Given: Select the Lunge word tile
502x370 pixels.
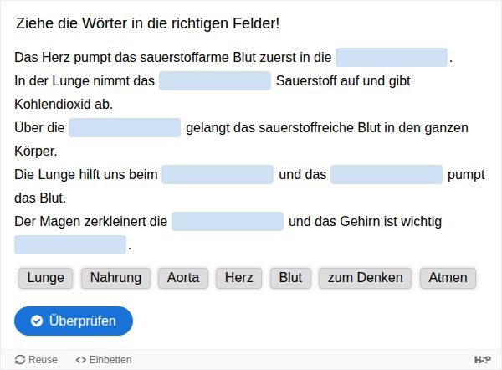Looking at the screenshot, I should click(46, 278).
